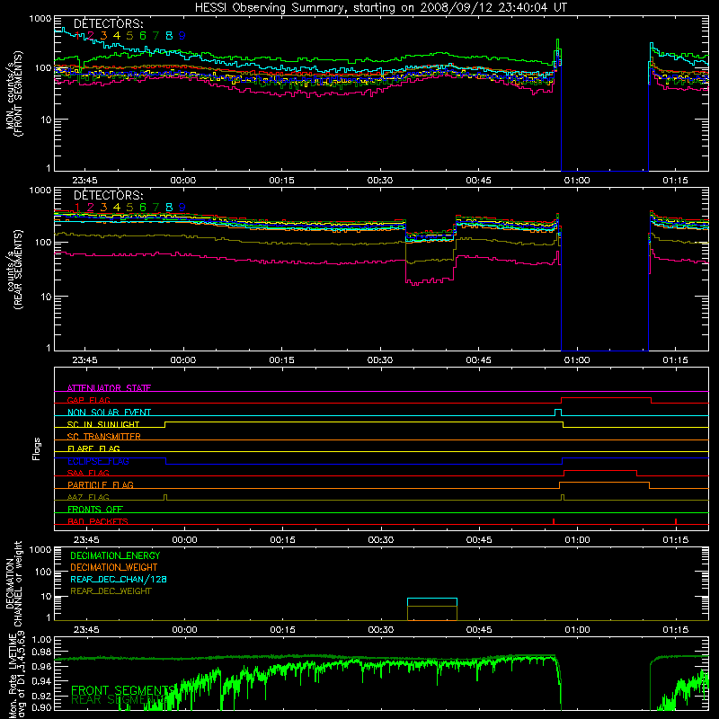Select detector 3 label in front segments legend
Image resolution: width=719 pixels, height=719 pixels.
[x=103, y=36]
